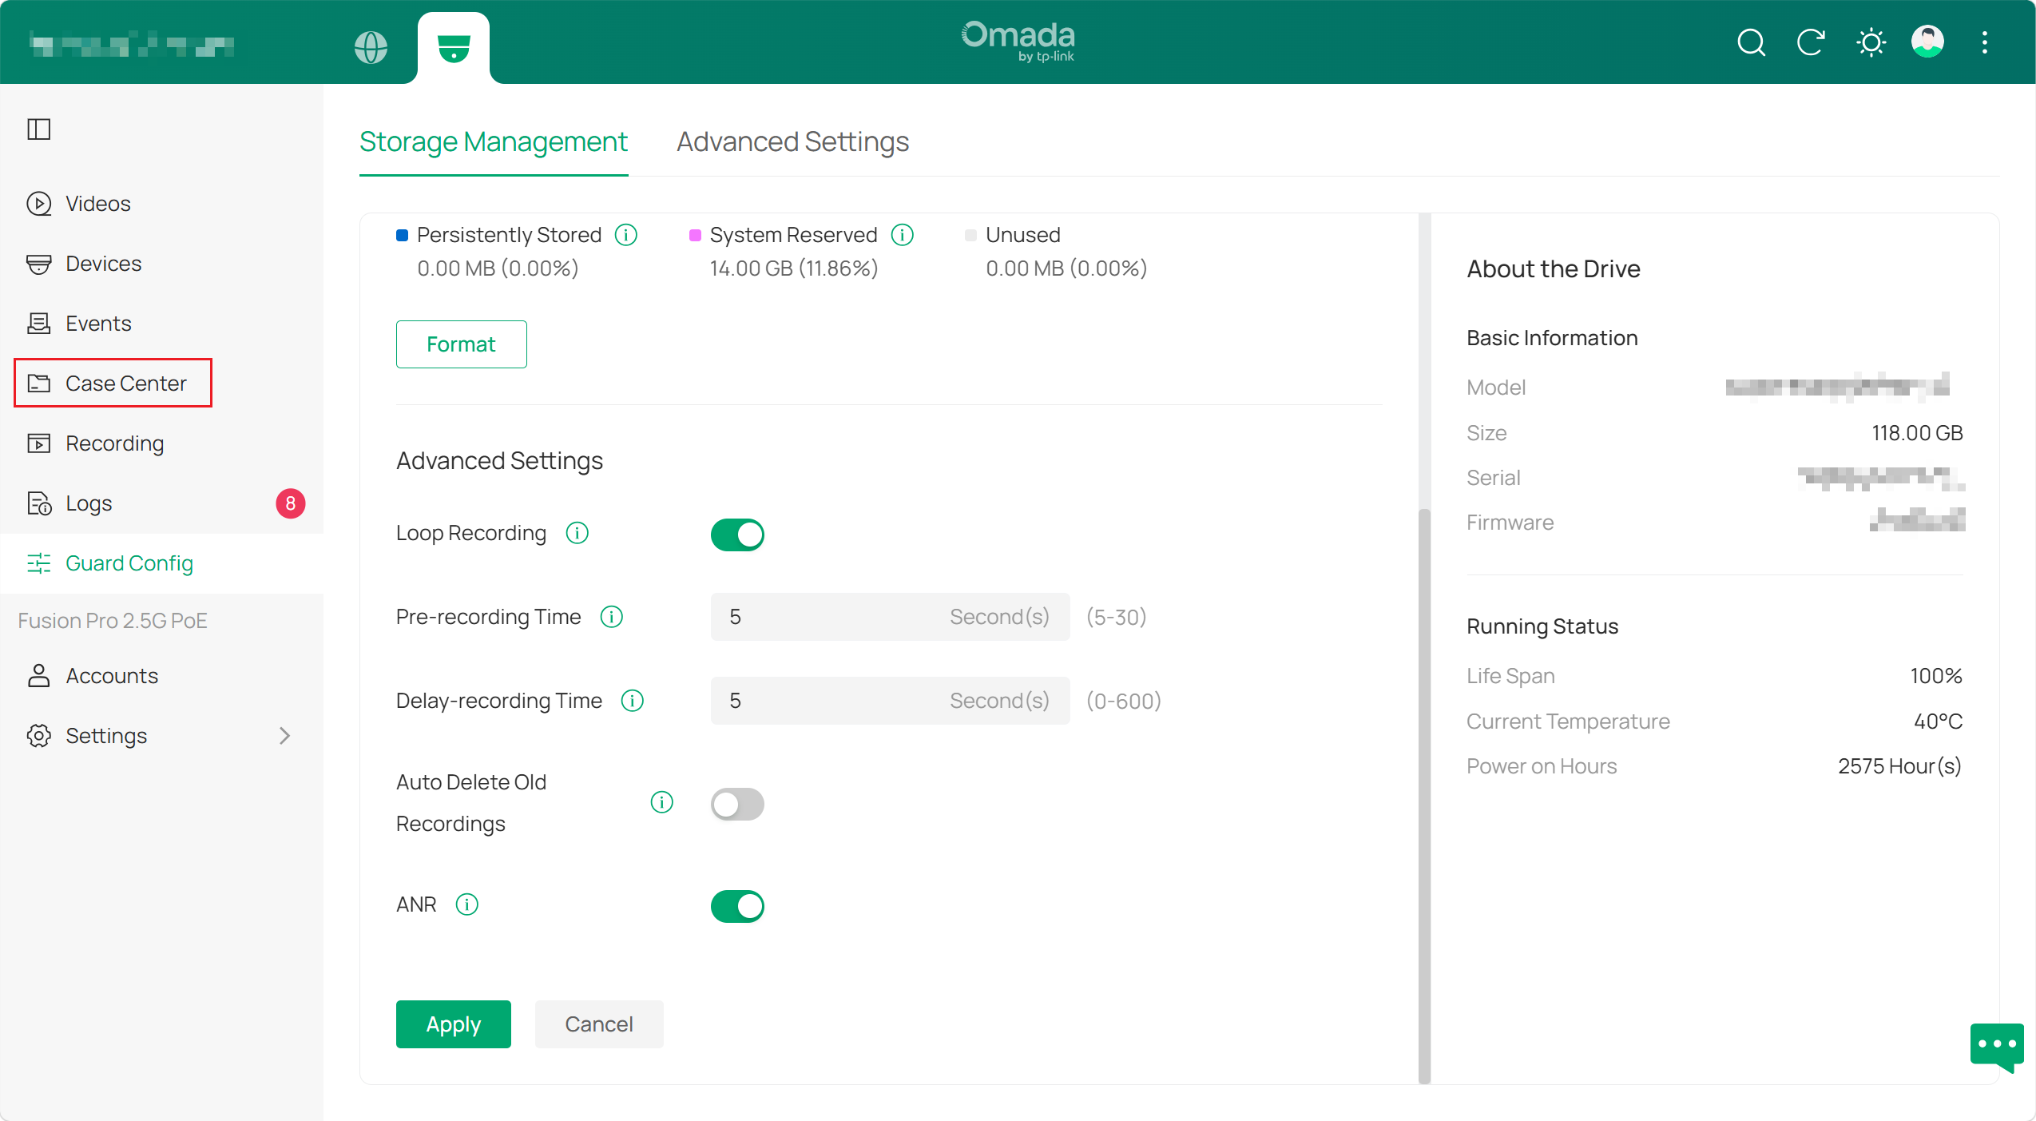The height and width of the screenshot is (1121, 2036).
Task: Click the Power on Hours value
Action: point(1899,766)
